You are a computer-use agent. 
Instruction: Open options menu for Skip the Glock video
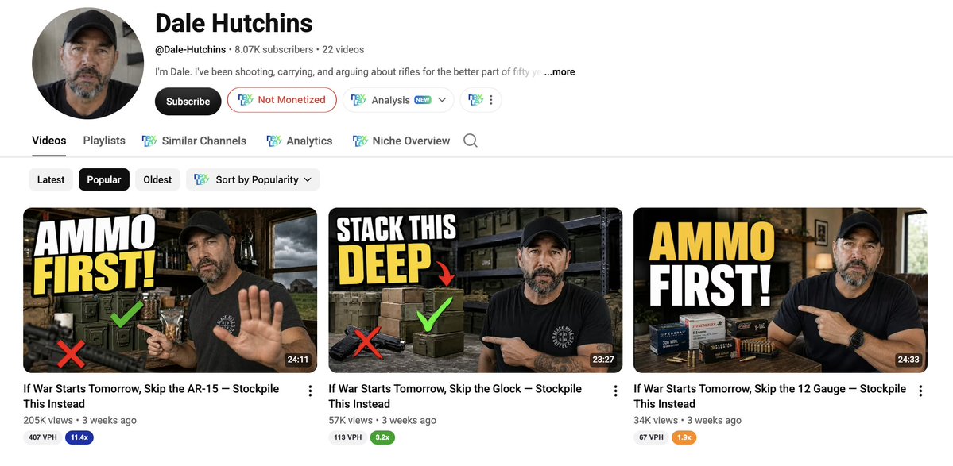pos(615,391)
